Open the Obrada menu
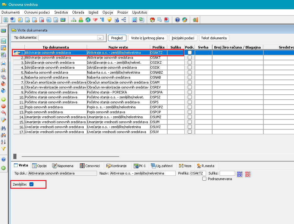Viewport: 294px width, 224px height. pos(78,12)
